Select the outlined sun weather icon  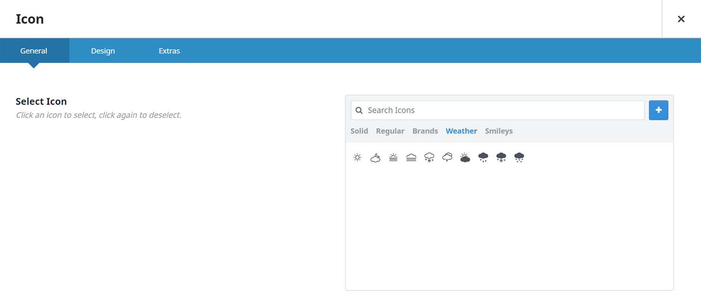[357, 157]
